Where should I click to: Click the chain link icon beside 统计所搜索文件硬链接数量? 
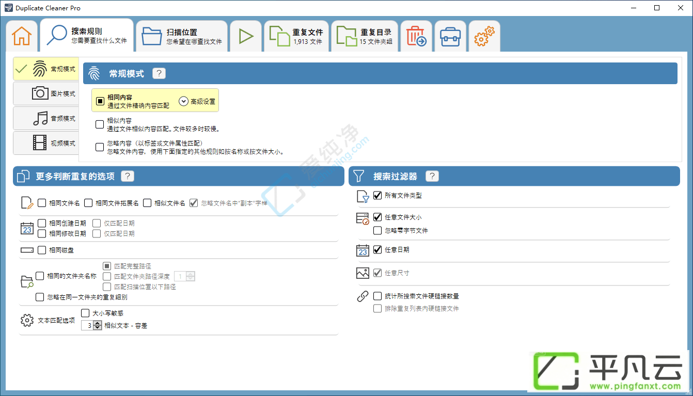click(x=363, y=296)
